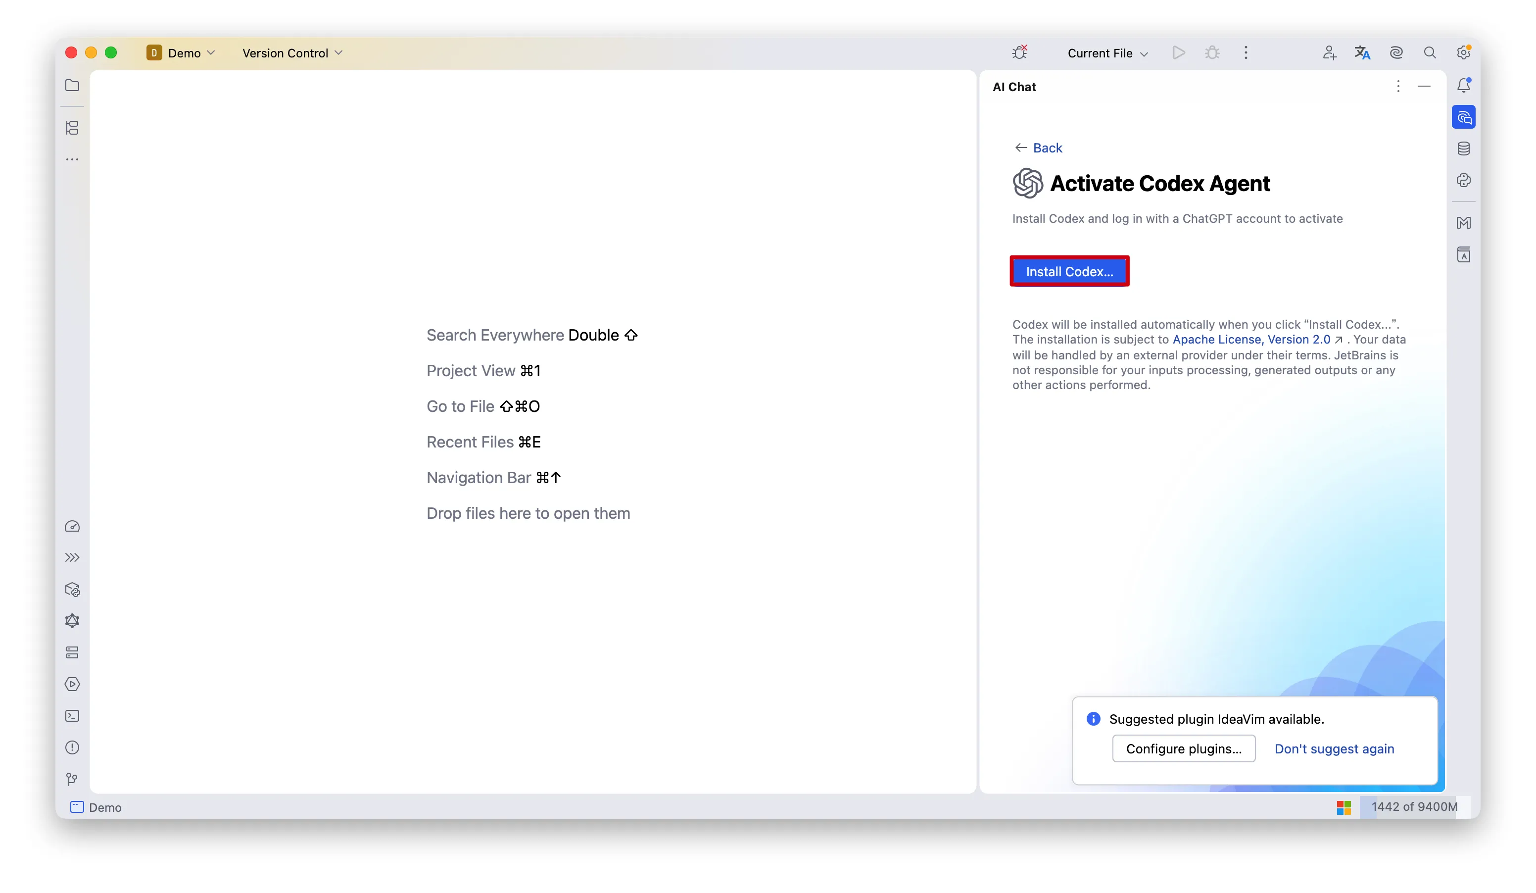Viewport: 1536px width, 893px height.
Task: Click the colored squares icon in status bar
Action: click(1344, 807)
